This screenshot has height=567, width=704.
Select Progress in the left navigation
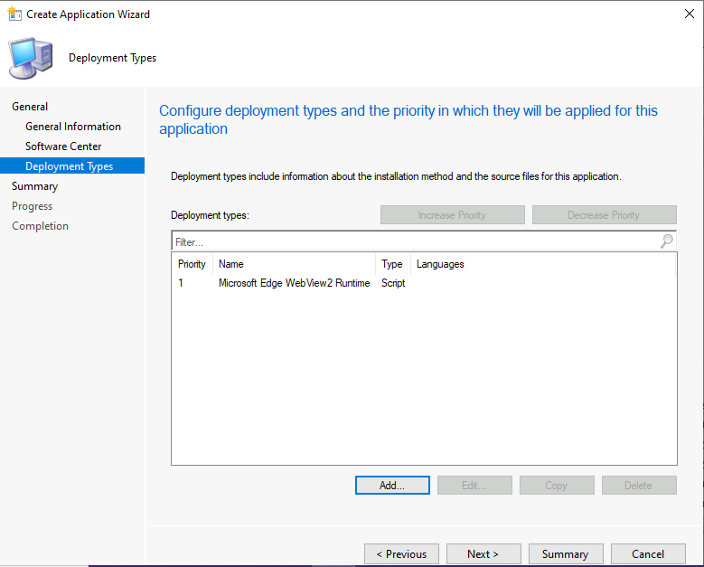32,206
